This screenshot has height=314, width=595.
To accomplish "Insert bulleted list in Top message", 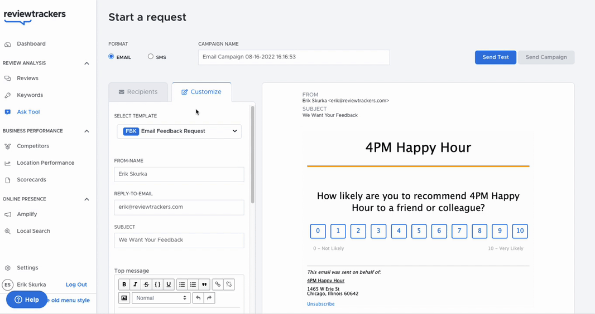I will click(182, 284).
